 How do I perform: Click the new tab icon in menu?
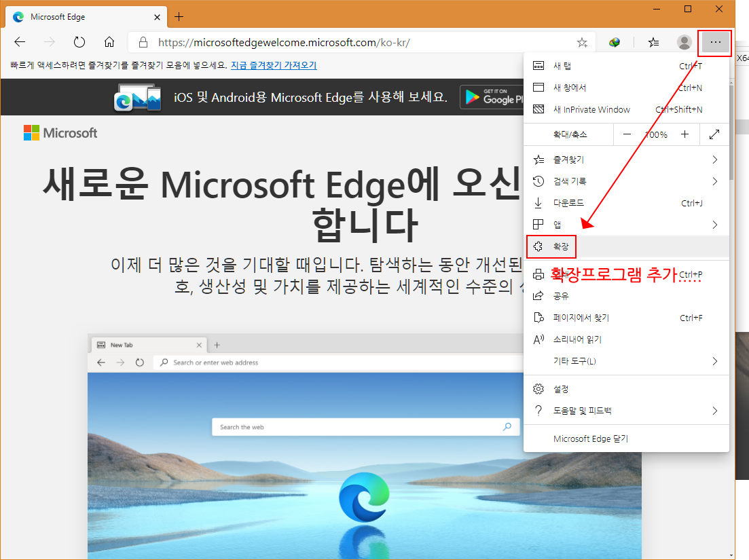538,66
